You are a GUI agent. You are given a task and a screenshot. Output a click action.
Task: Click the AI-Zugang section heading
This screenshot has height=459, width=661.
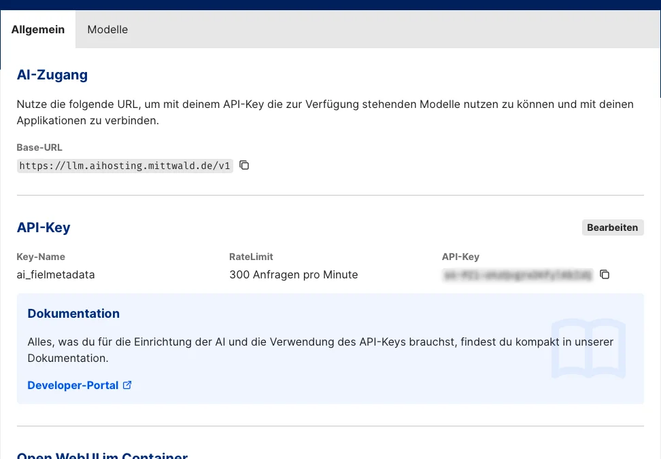click(52, 75)
